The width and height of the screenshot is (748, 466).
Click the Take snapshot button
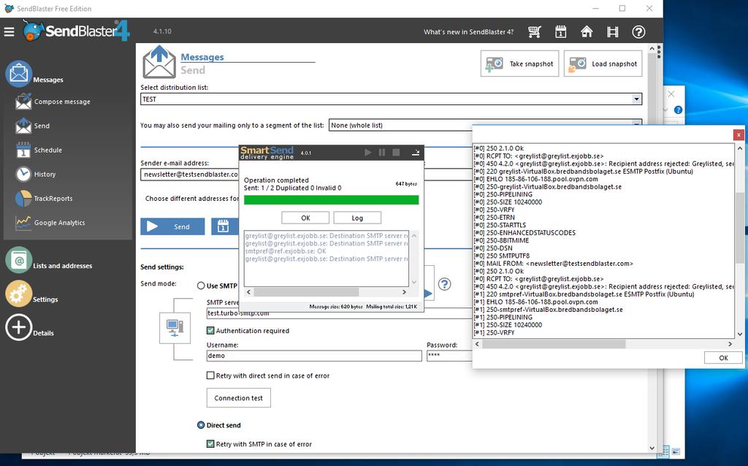pos(519,64)
